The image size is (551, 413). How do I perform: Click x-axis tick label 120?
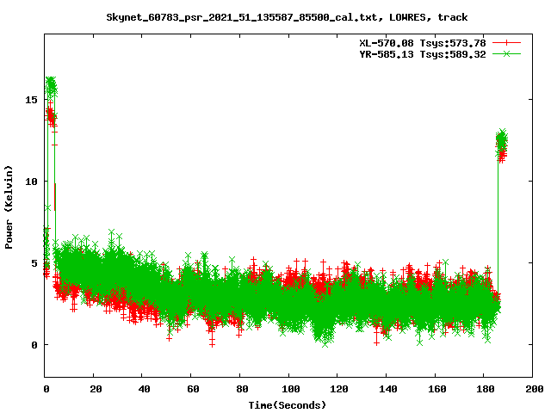point(339,389)
